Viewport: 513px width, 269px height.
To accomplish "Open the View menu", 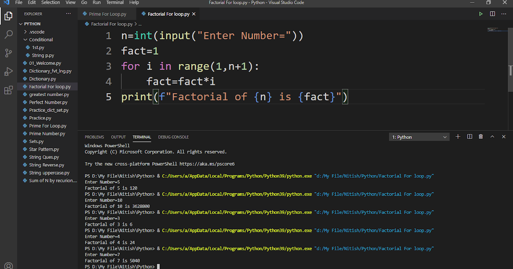I will (x=71, y=3).
